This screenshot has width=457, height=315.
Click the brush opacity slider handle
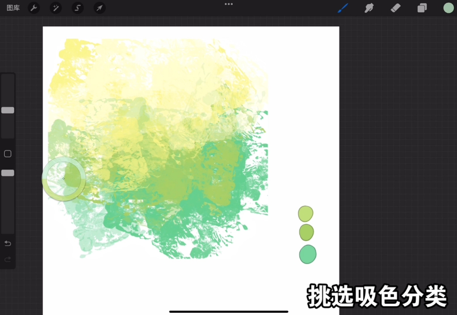click(x=8, y=173)
